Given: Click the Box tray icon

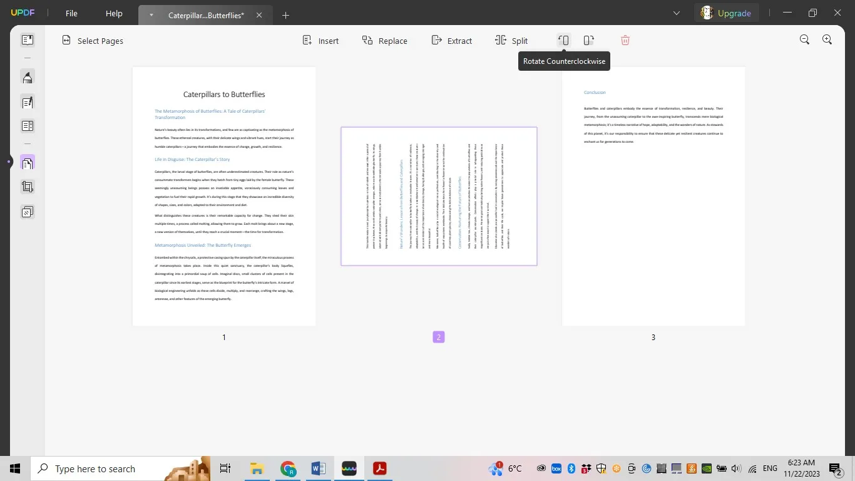Looking at the screenshot, I should click(556, 468).
